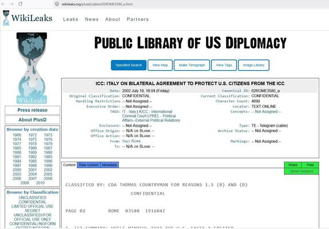Click the View Tags button
The width and height of the screenshot is (329, 229).
[x=224, y=65]
